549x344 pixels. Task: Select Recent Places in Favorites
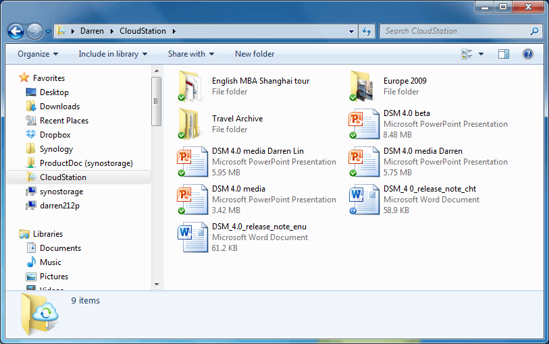[64, 121]
